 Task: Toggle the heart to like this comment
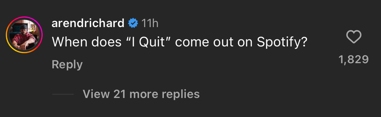[x=354, y=37]
